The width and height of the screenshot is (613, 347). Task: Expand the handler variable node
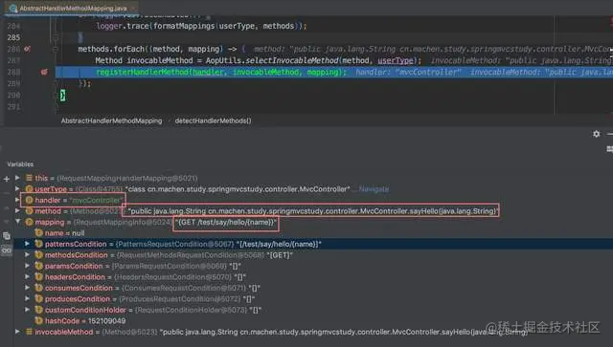(x=17, y=200)
